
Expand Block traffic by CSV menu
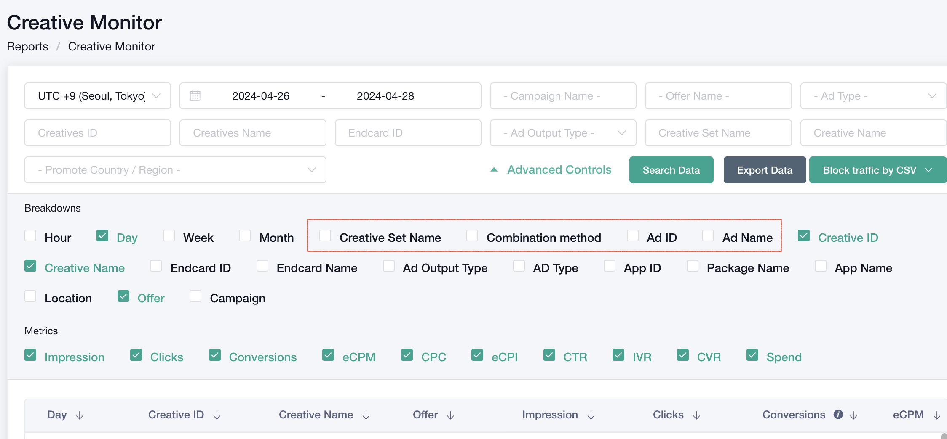coord(877,170)
